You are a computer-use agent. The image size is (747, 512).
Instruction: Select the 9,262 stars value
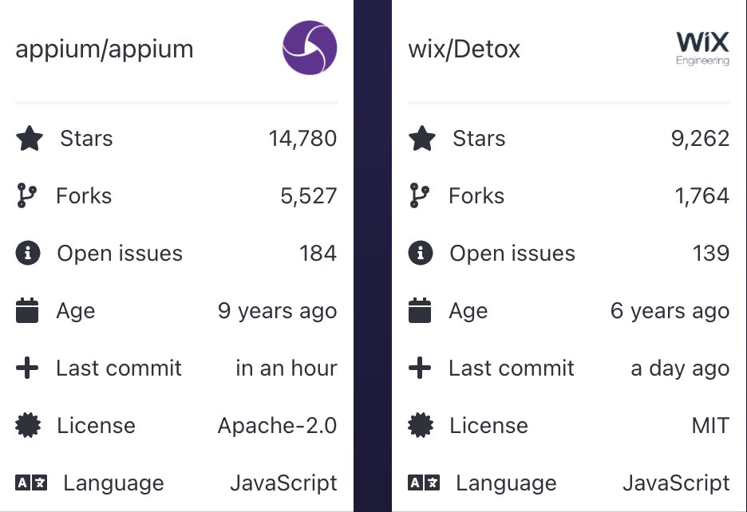point(701,139)
